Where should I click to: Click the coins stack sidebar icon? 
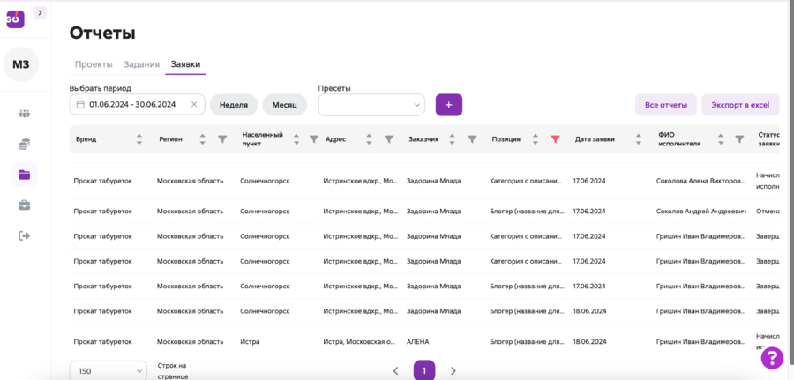(24, 145)
